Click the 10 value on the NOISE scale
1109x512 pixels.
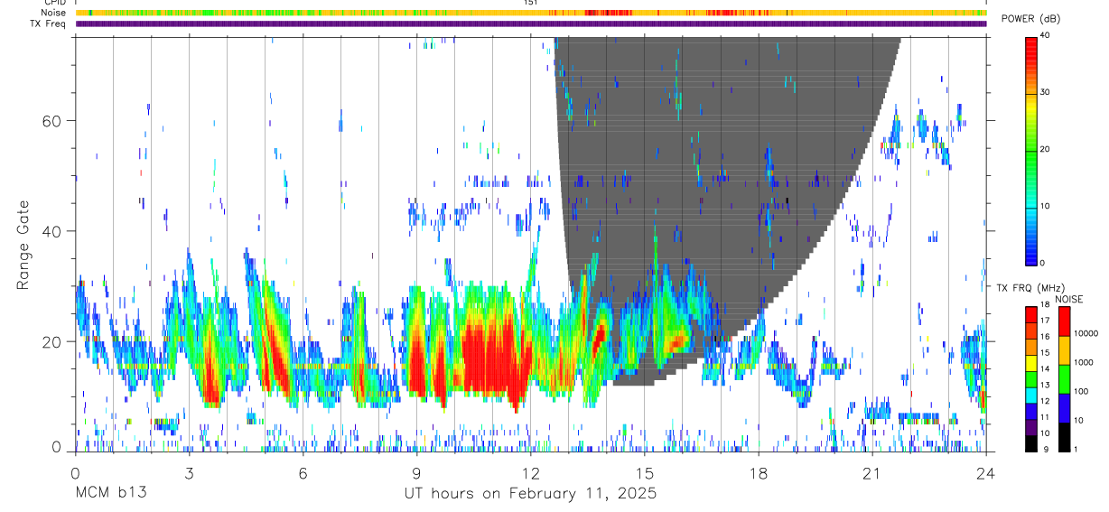[x=1078, y=420]
